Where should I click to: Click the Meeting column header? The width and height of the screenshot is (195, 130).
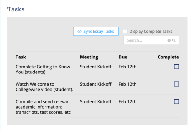click(89, 57)
